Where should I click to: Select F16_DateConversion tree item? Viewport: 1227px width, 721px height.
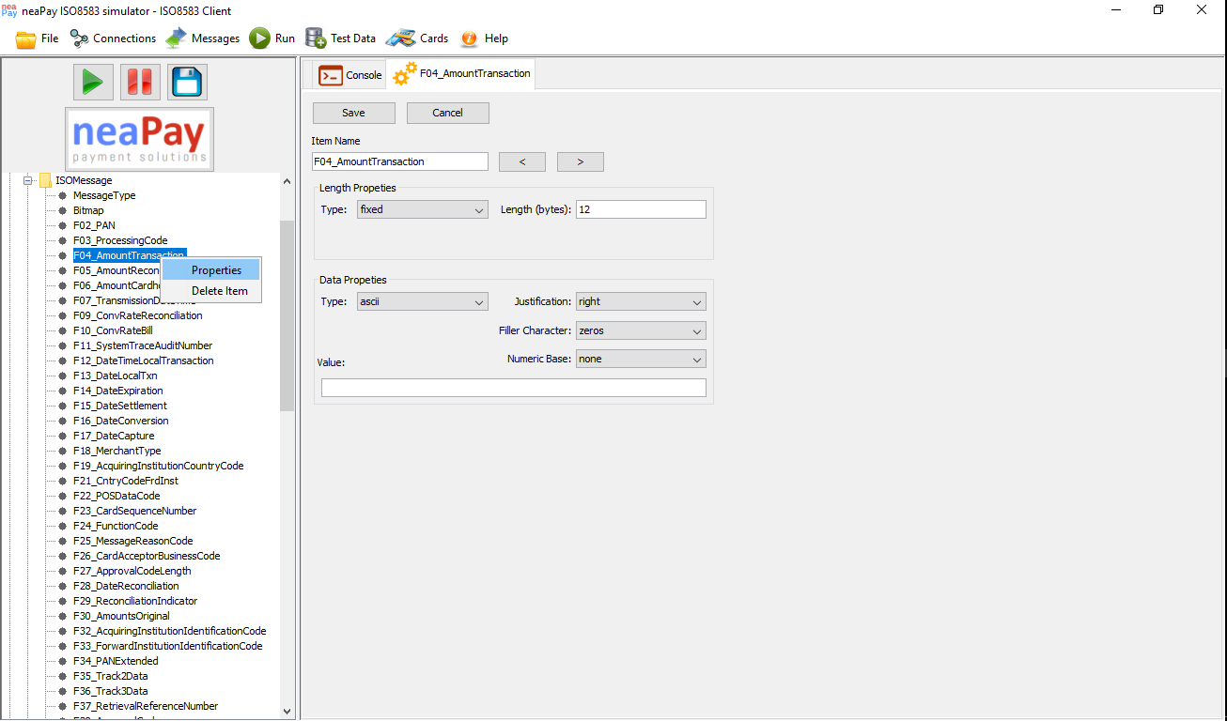tap(120, 421)
